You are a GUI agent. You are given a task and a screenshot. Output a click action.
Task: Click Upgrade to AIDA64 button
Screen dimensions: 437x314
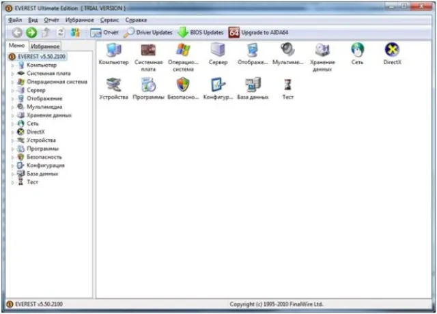coord(258,33)
